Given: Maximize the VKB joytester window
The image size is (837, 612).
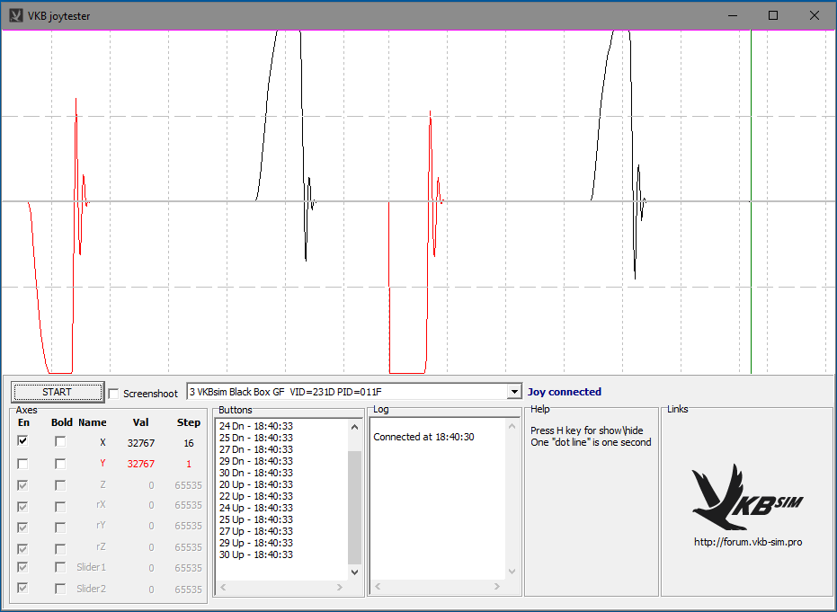Looking at the screenshot, I should point(772,15).
